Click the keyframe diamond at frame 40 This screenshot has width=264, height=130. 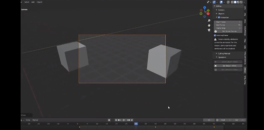click(x=155, y=127)
